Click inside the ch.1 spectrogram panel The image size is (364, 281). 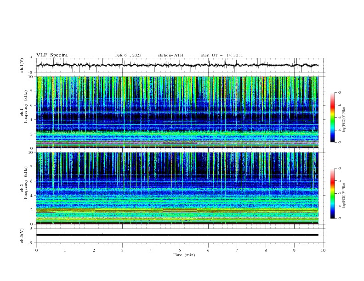click(x=177, y=112)
